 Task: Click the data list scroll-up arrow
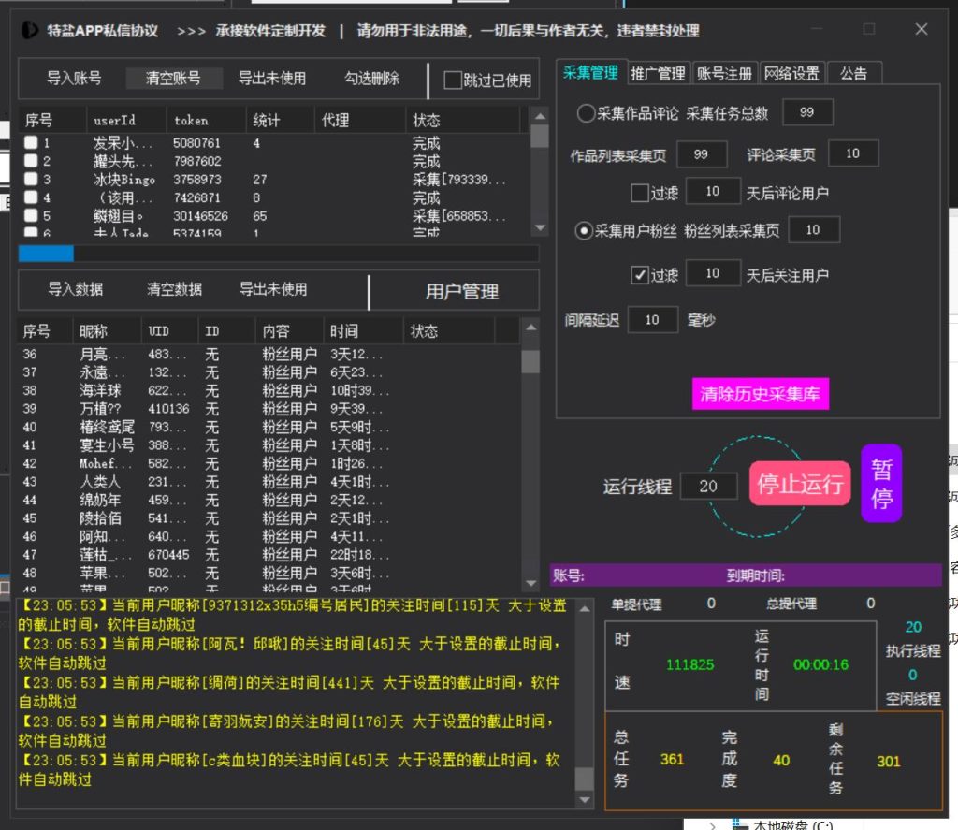pyautogui.click(x=530, y=328)
